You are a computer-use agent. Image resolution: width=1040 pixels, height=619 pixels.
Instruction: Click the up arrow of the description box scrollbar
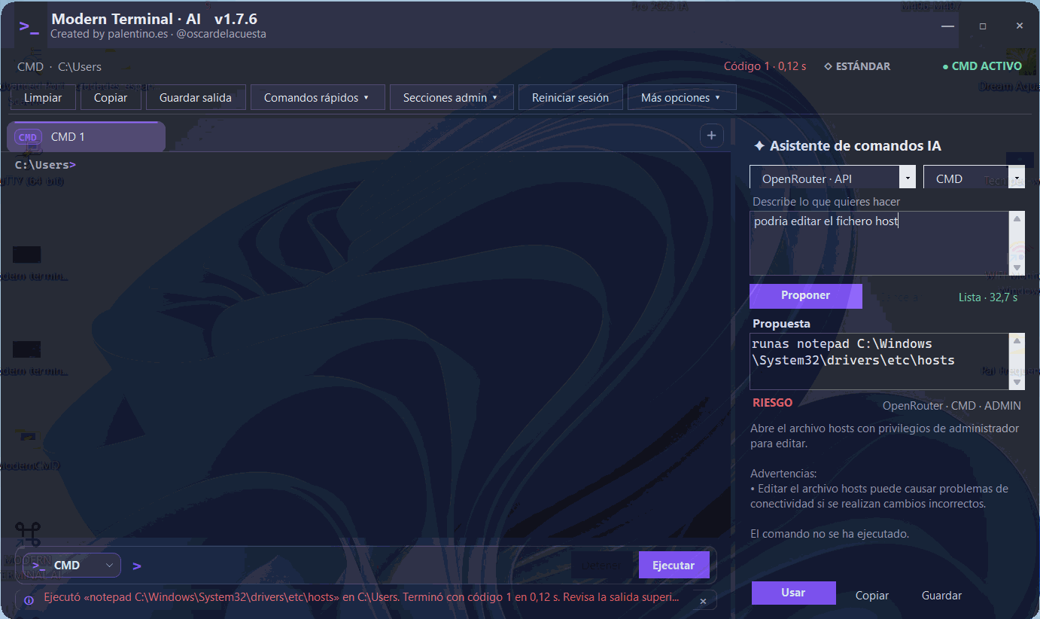[x=1017, y=218]
